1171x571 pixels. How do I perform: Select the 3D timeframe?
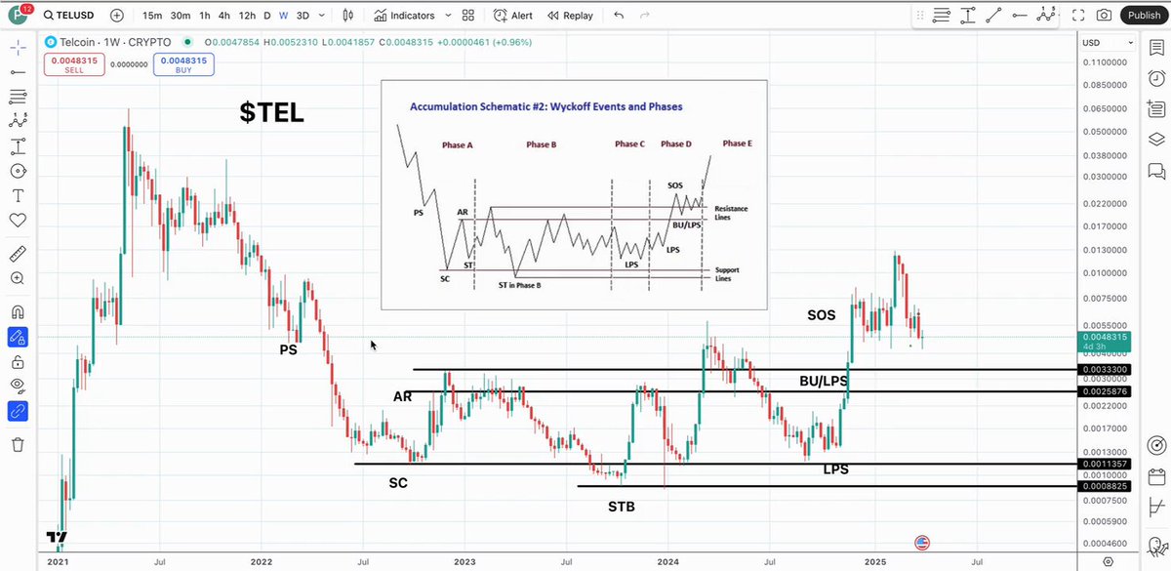pyautogui.click(x=303, y=16)
